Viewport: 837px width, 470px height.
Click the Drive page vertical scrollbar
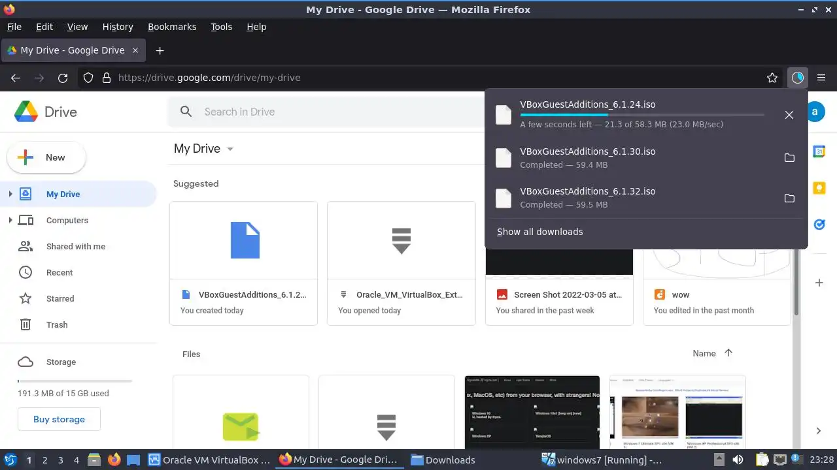[796, 281]
